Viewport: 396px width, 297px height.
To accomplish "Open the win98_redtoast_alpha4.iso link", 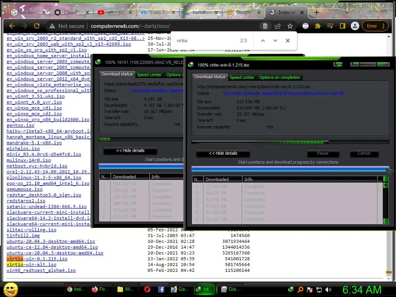I will click(x=41, y=270).
